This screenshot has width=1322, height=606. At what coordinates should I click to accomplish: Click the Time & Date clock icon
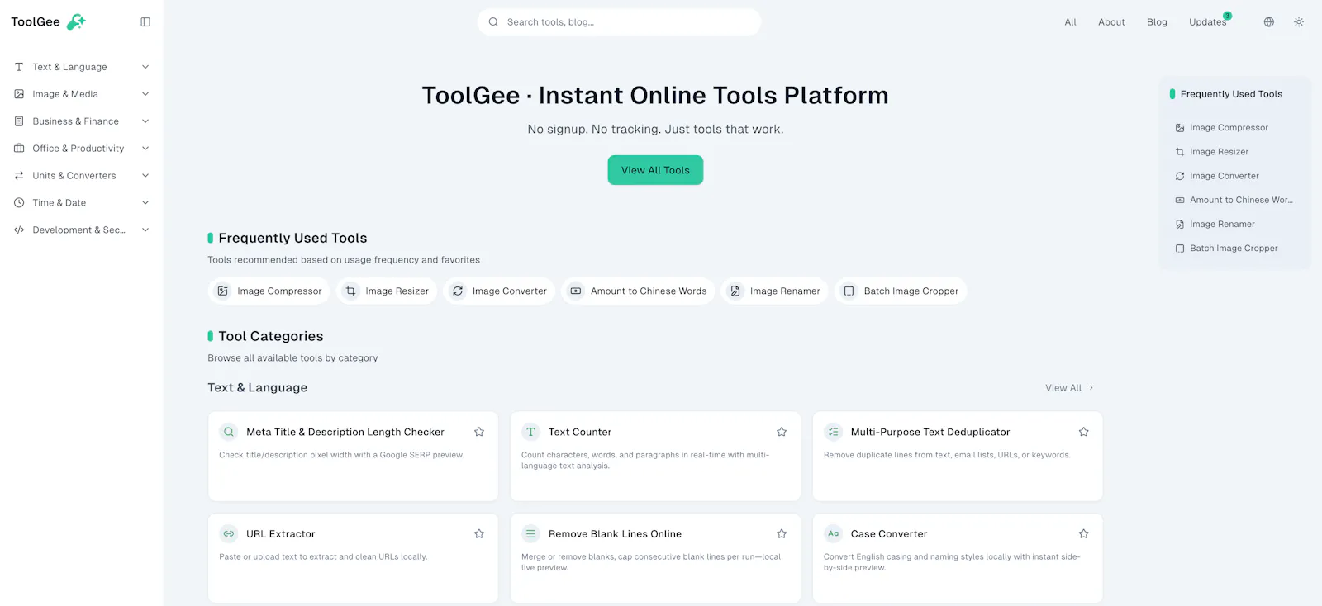click(x=19, y=203)
